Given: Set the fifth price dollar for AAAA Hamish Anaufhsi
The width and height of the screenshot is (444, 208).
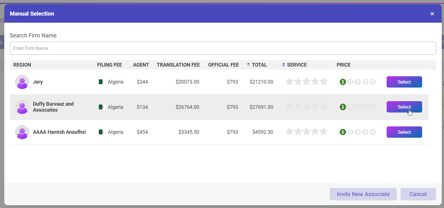Looking at the screenshot, I should point(373,132).
